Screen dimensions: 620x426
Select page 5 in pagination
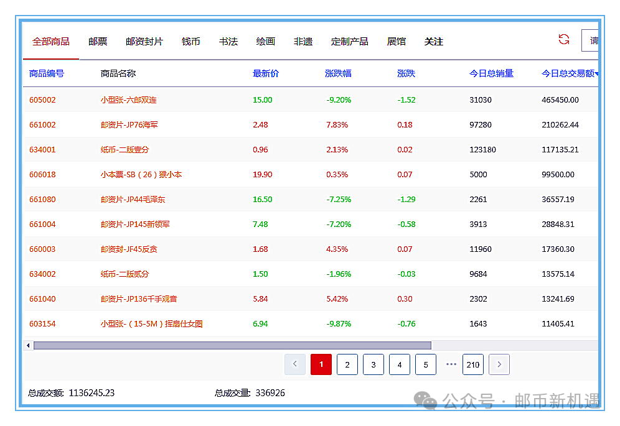tap(426, 364)
